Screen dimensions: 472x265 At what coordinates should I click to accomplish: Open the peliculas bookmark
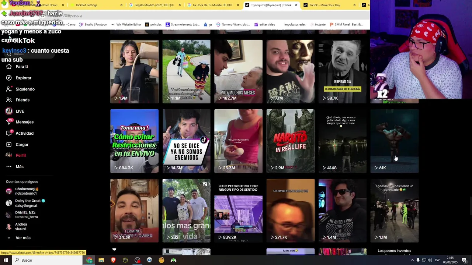(153, 25)
